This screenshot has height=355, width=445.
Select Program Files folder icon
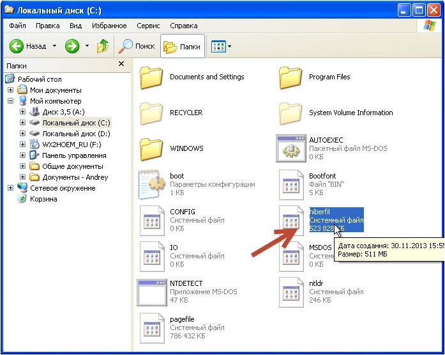[x=290, y=77]
